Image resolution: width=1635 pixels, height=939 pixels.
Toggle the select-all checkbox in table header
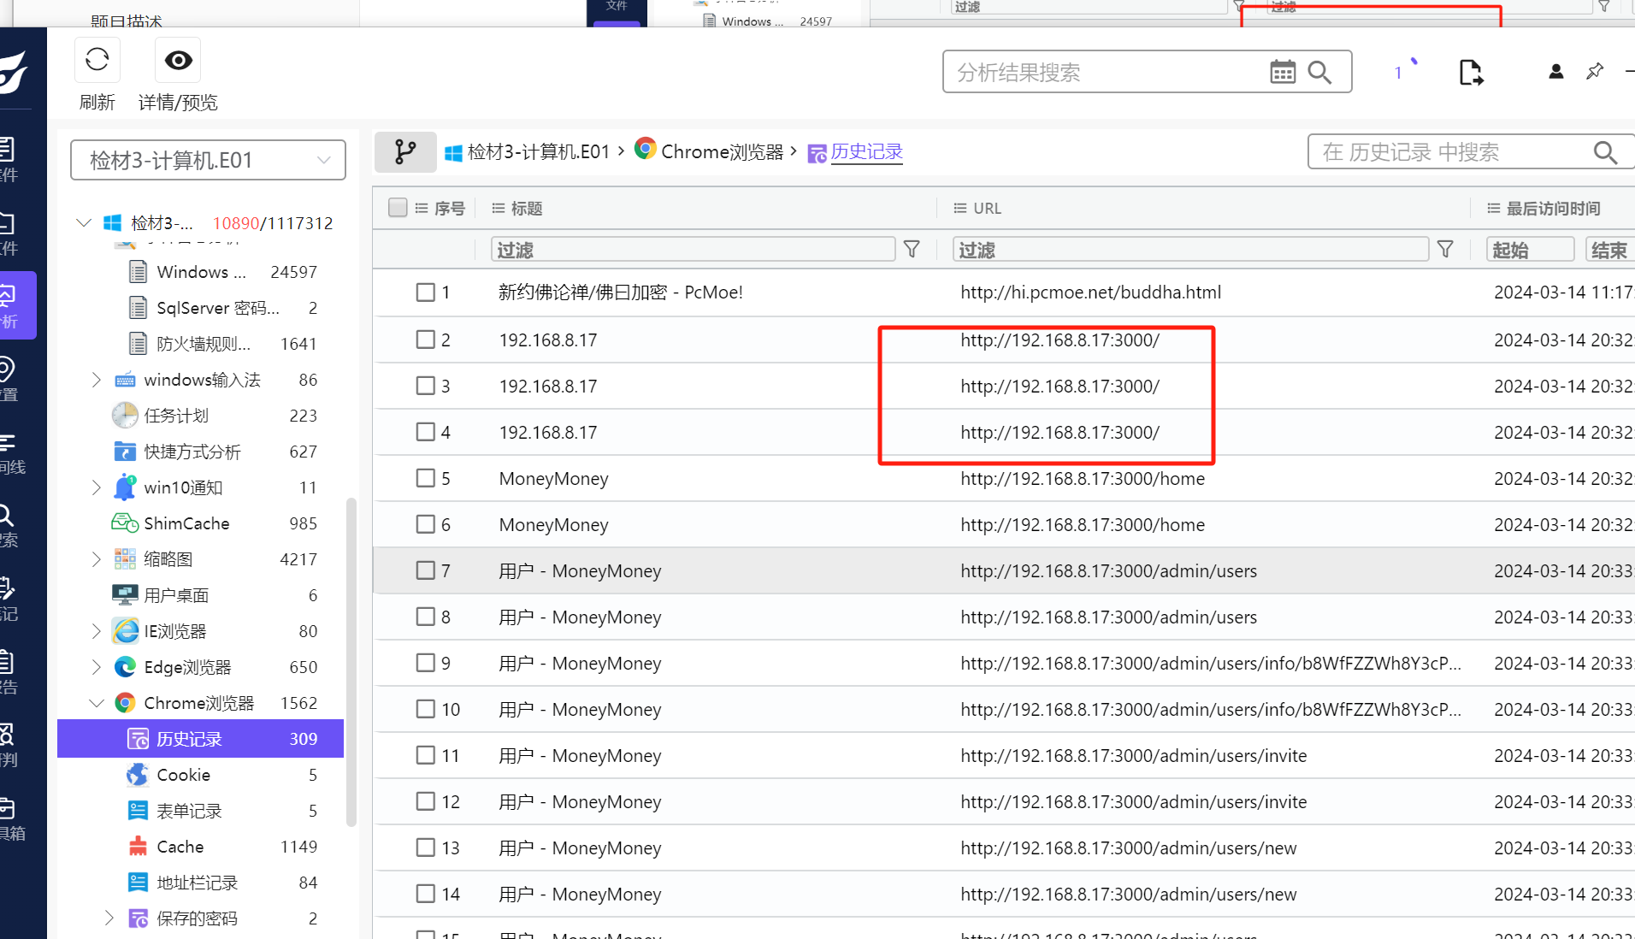coord(397,208)
